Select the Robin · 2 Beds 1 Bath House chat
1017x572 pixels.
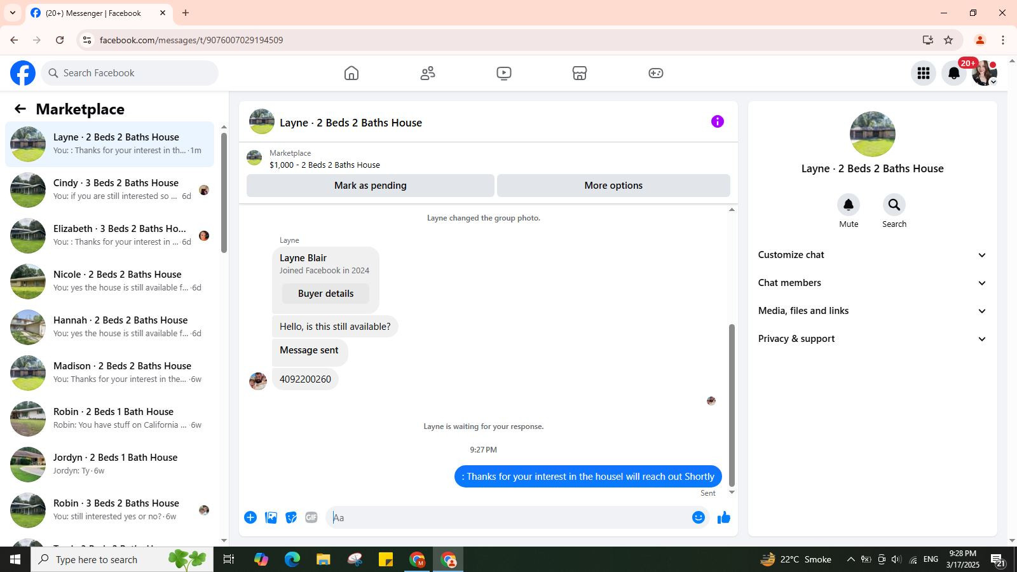click(109, 419)
